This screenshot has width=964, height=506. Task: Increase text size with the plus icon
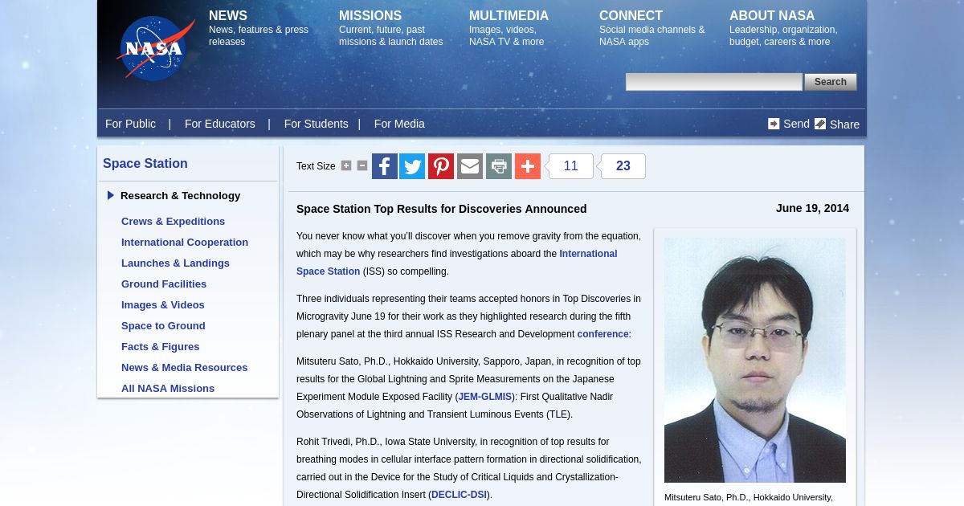pos(346,165)
